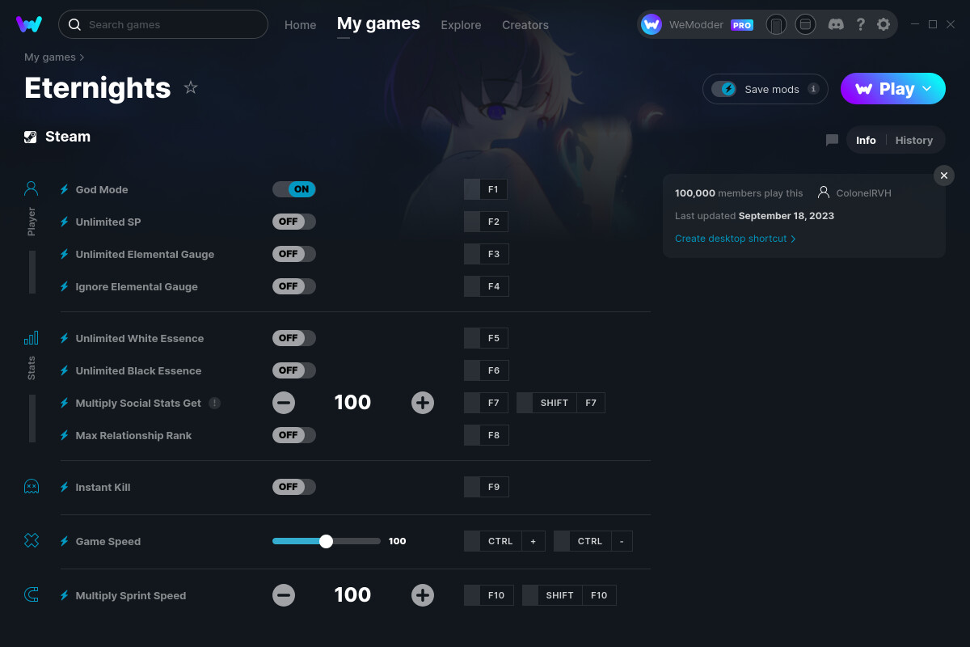
Task: Click the F9 hotkey for Instant Kill
Action: pos(487,487)
